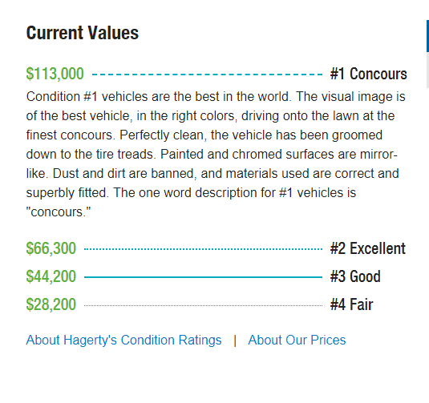Screen dimensions: 429x403
Task: Click the Condition #1 vehicles description paragraph
Action: tap(216, 154)
